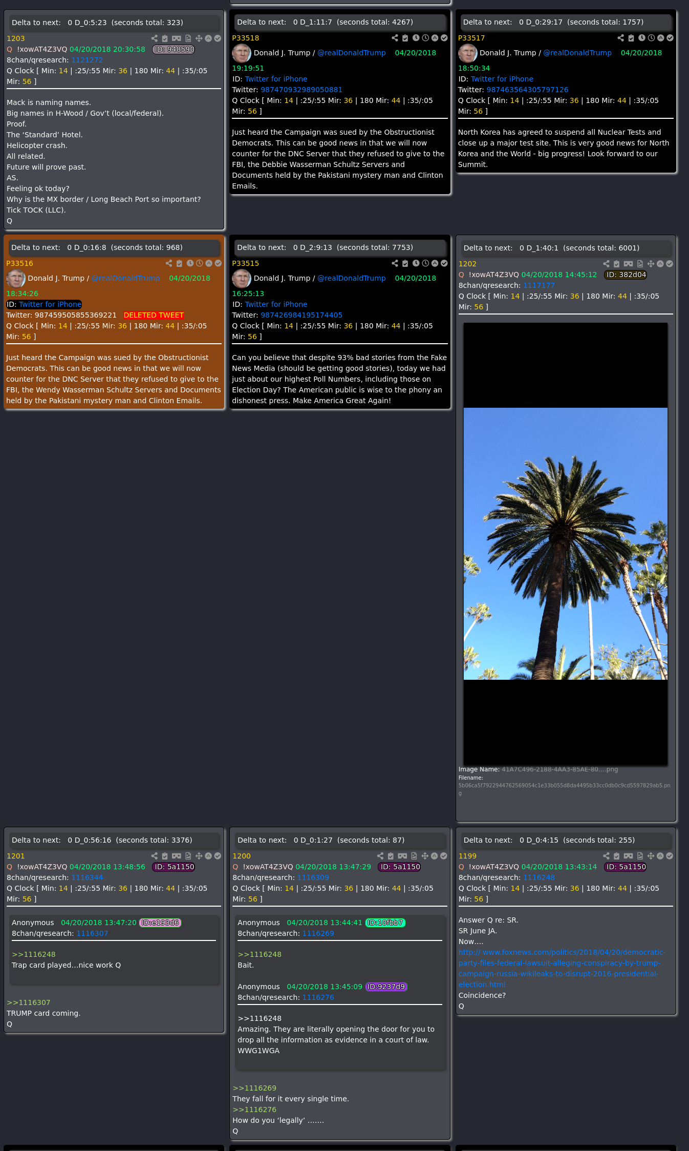Click the Trump avatar on tweet P33515
This screenshot has height=1151, width=689.
pyautogui.click(x=242, y=278)
